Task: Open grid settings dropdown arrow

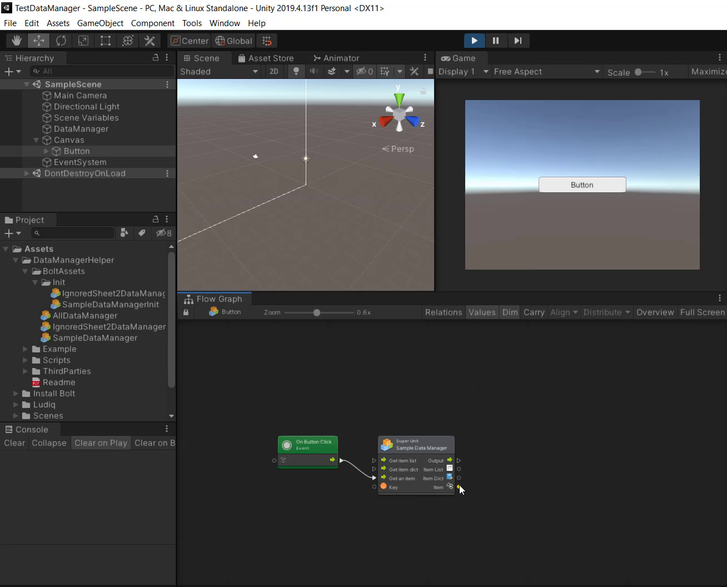Action: (400, 71)
